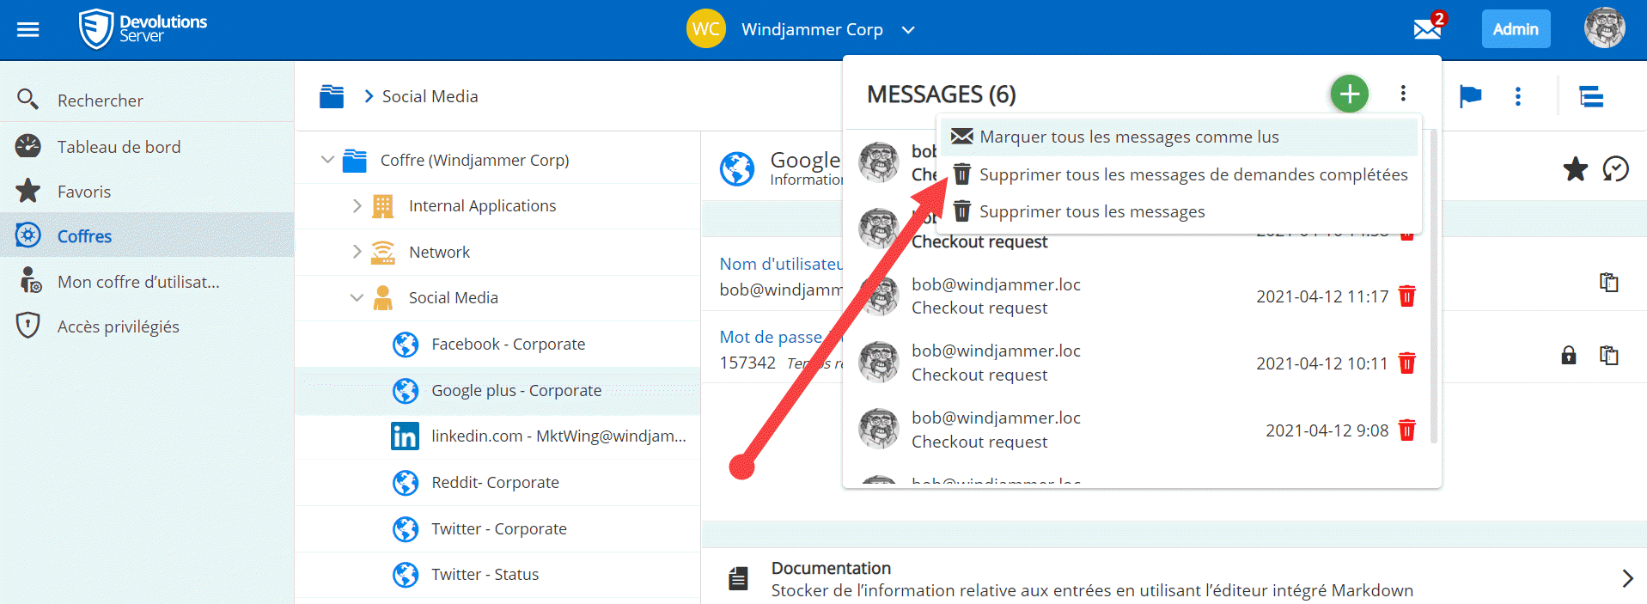Image resolution: width=1647 pixels, height=604 pixels.
Task: Delete the 2021-04-12 9:08 checkout request message
Action: (x=1407, y=430)
